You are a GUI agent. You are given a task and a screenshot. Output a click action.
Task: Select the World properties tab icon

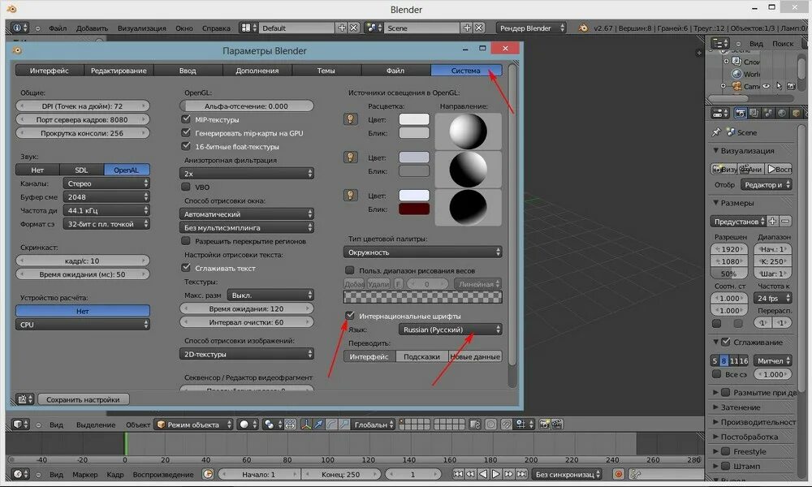782,114
